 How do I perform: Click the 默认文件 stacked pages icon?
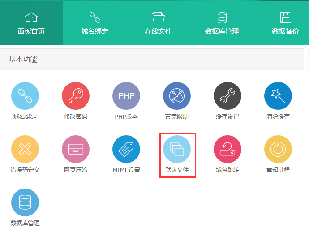coord(177,149)
